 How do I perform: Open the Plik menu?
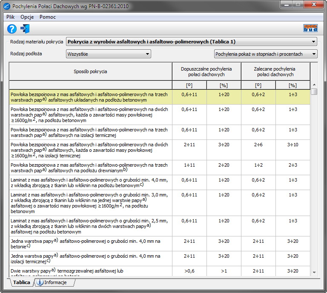point(11,17)
